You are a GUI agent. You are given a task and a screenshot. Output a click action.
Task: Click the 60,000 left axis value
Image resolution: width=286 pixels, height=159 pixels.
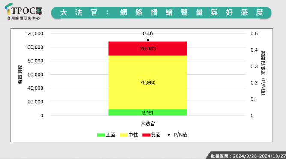pos(36,74)
